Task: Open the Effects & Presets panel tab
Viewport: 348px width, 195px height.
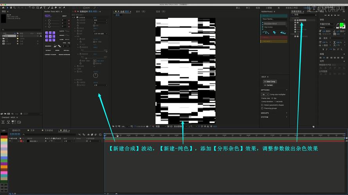Action: (297, 11)
